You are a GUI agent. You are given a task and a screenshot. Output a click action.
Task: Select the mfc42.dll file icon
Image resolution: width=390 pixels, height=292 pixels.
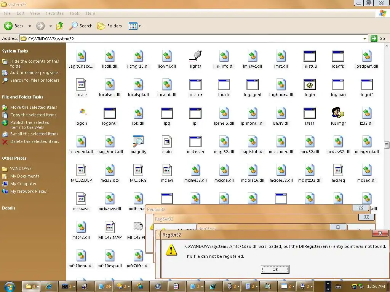click(x=81, y=227)
